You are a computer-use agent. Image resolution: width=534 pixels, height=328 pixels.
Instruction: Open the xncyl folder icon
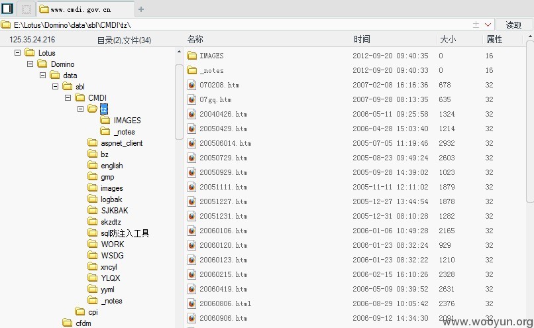point(92,266)
